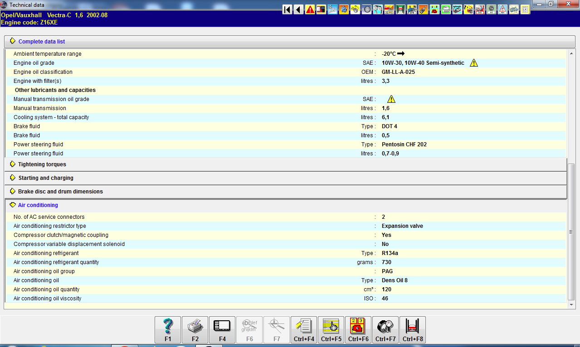Click the F4 screen view button
Viewport: 580px width, 347px height.
pos(222,330)
